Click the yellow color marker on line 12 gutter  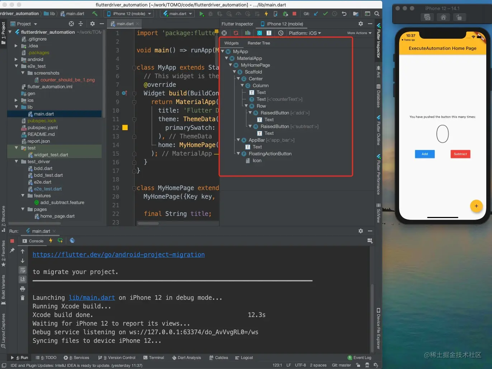(125, 127)
